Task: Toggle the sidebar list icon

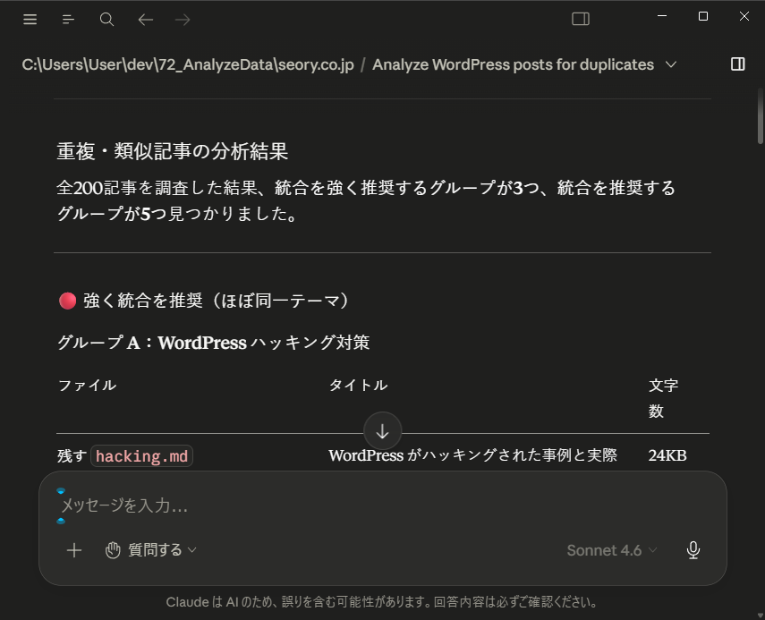Action: (x=68, y=19)
